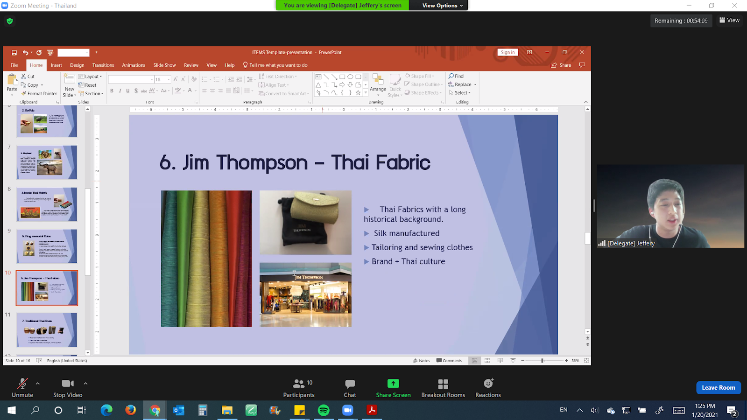Image resolution: width=747 pixels, height=420 pixels.
Task: Open the Reactions menu
Action: (x=488, y=388)
